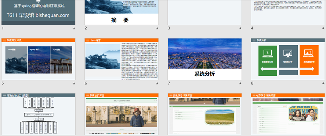Image resolution: width=326 pixels, height=136 pixels.
Task: Select the 摘要 abstract slide thumbnail
Action: pyautogui.click(x=122, y=12)
